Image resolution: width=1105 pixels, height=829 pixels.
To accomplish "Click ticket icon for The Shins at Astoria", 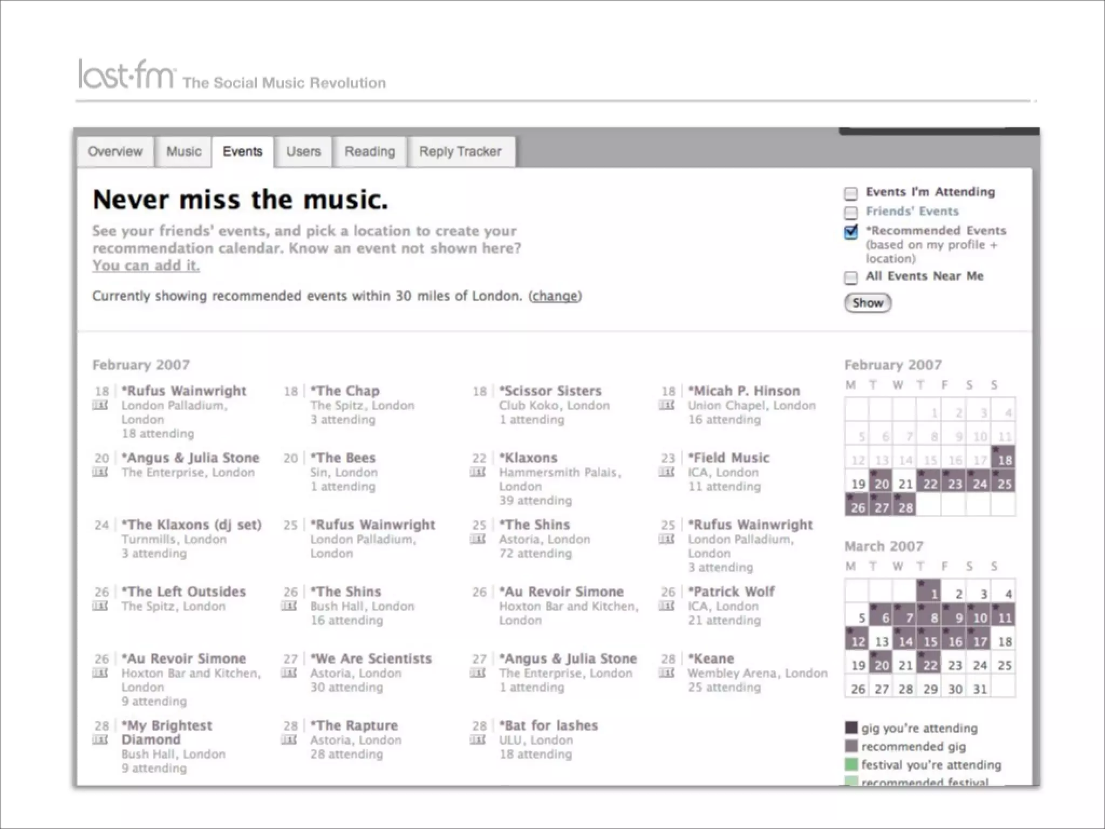I will [478, 539].
